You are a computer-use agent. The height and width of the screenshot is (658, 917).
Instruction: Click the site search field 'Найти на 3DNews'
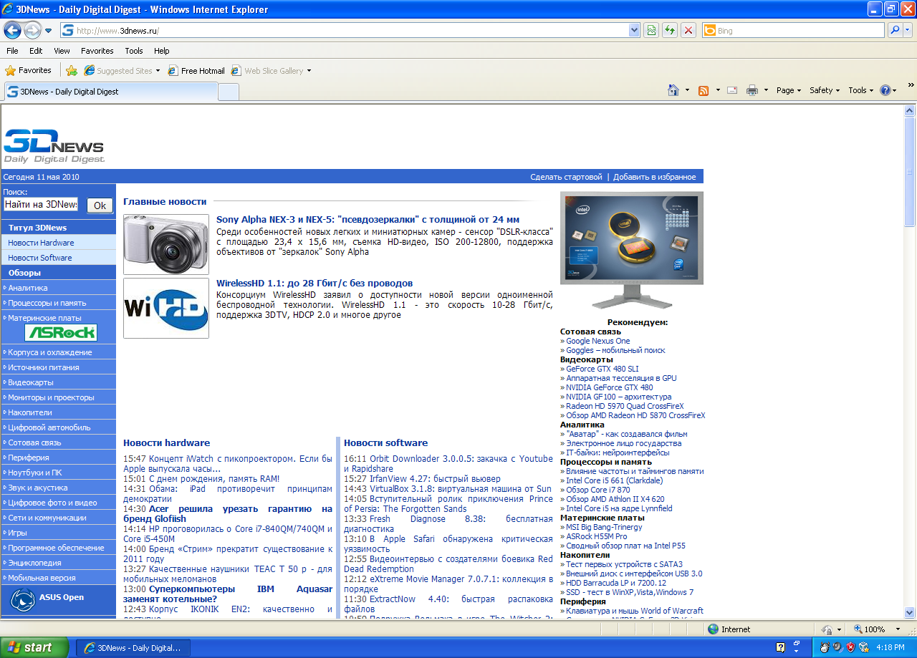pos(41,204)
